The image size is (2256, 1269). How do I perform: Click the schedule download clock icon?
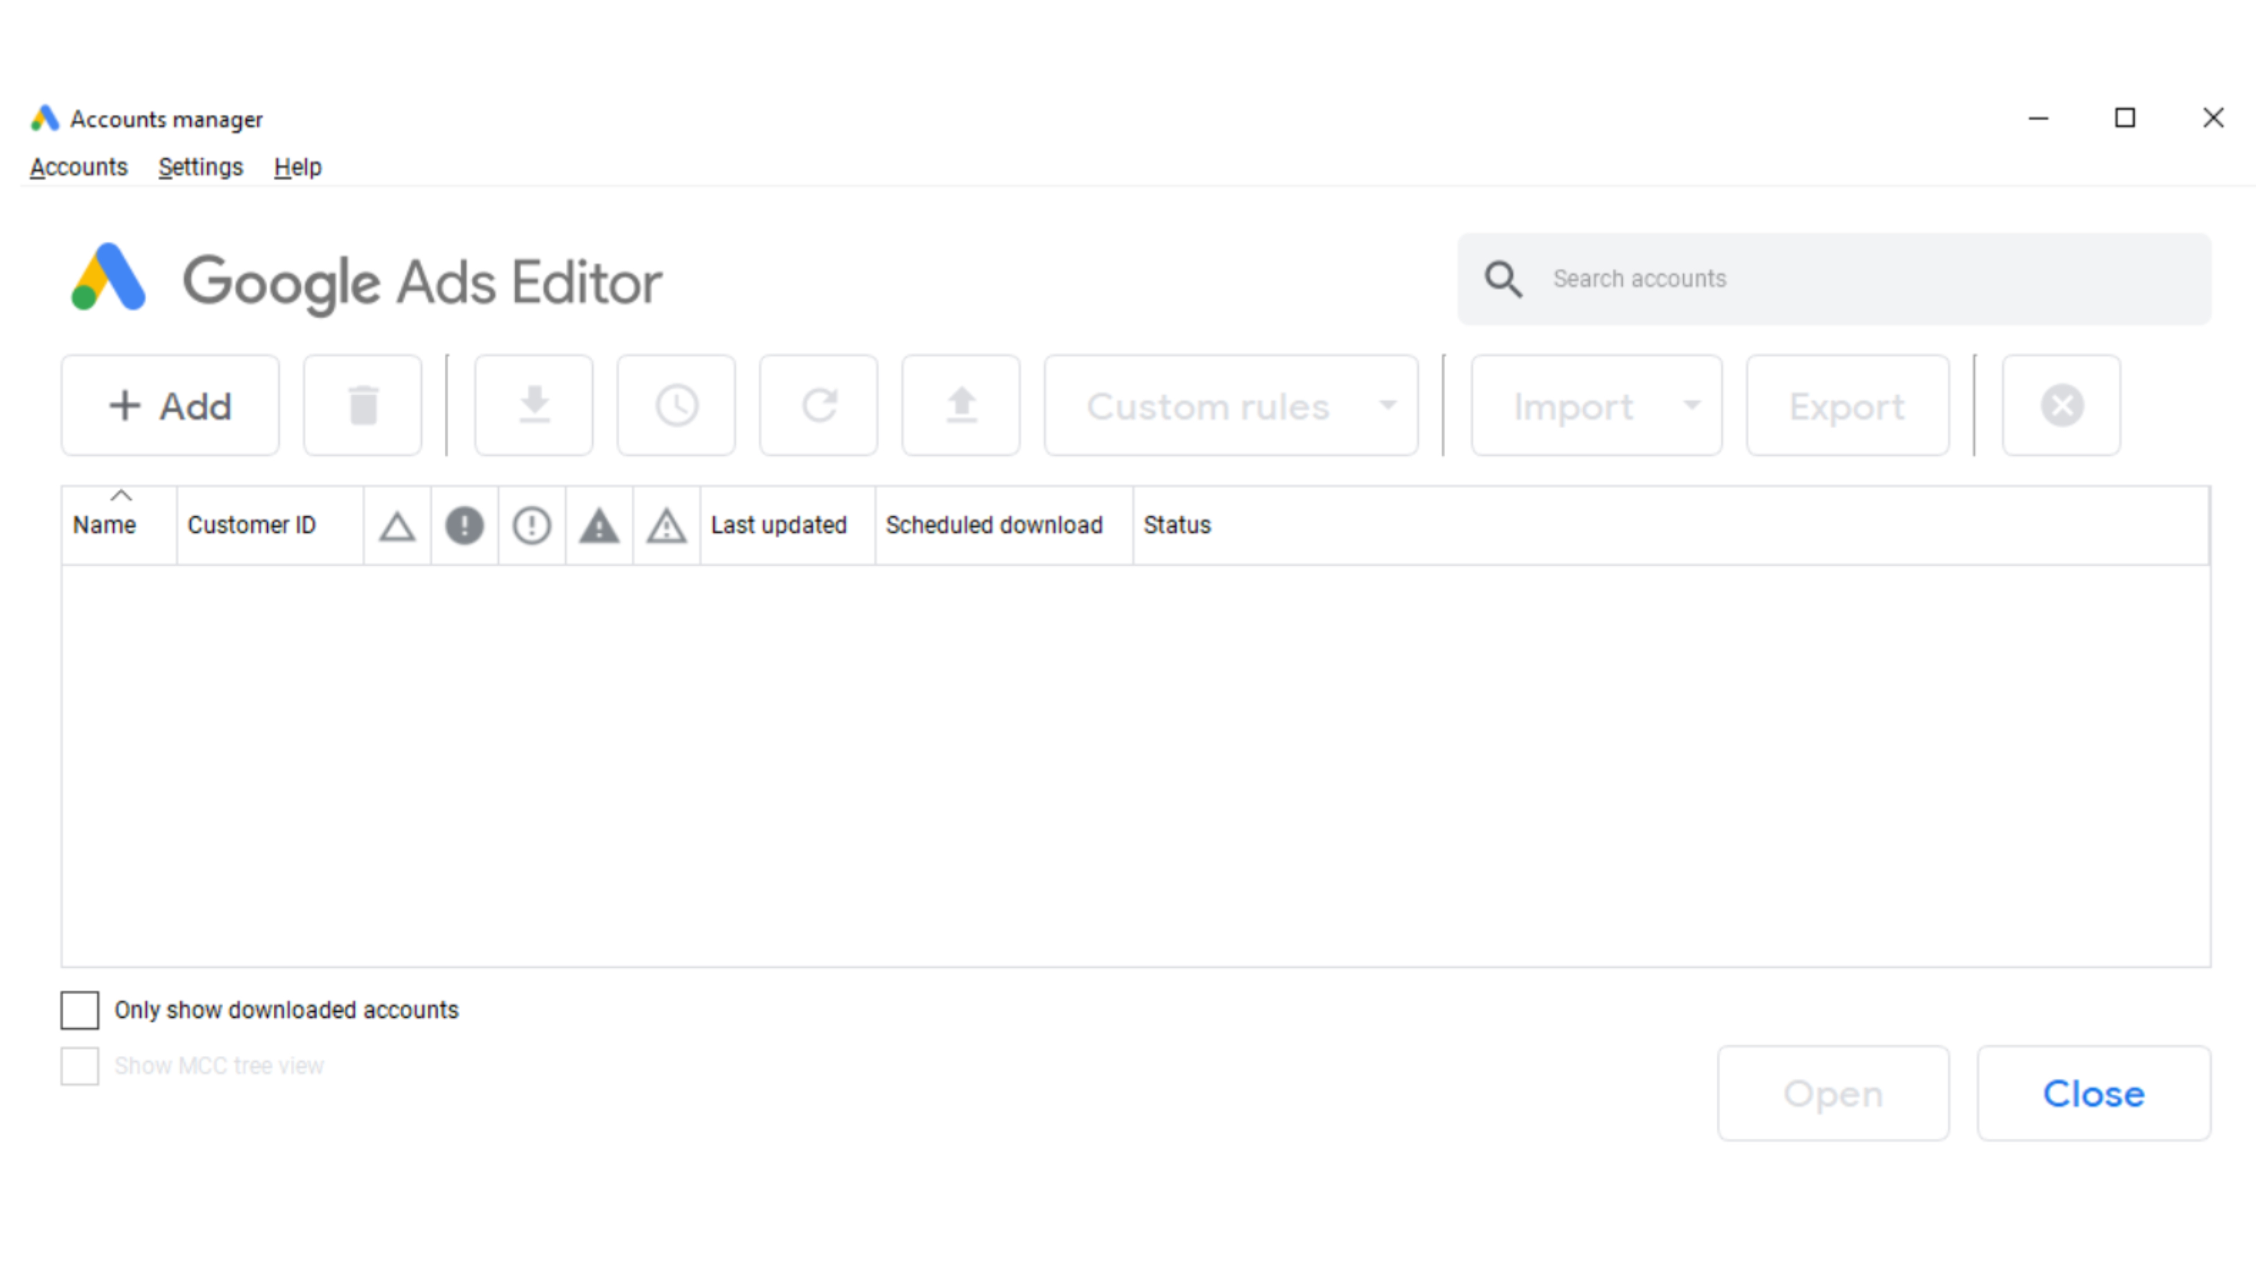click(x=676, y=405)
